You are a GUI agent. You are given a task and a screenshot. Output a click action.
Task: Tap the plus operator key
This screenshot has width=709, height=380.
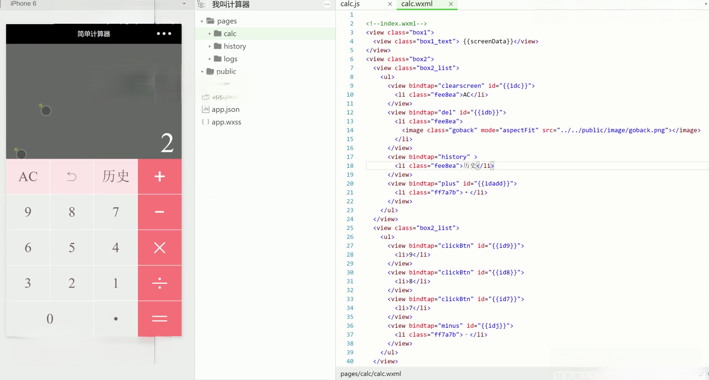pos(160,177)
